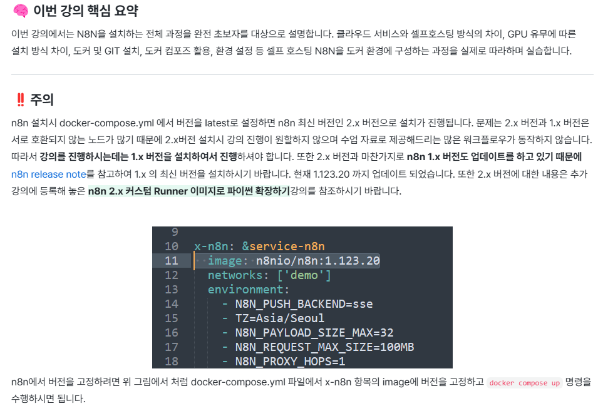Click the red double exclamation icon
Viewport: 598px width, 406px height.
click(21, 100)
